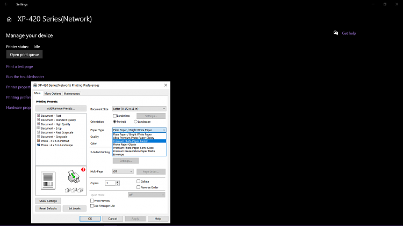Viewport: 403px width, 226px height.
Task: Enable the Reverse Order checkbox
Action: click(x=138, y=187)
